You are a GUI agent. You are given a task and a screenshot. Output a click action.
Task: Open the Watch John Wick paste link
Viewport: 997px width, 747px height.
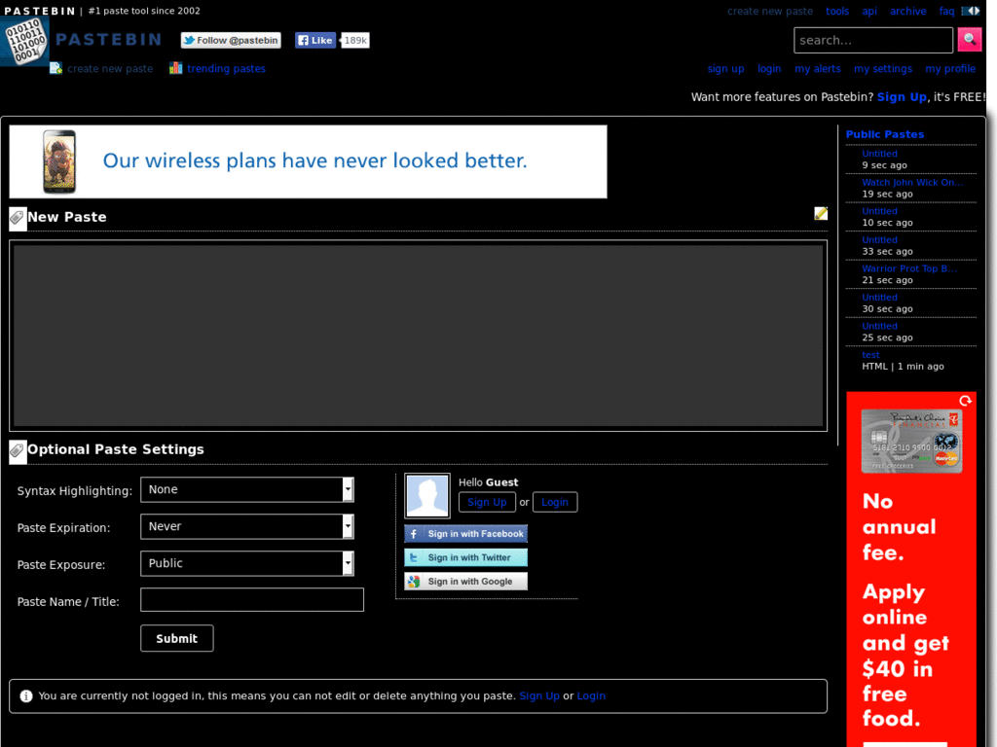[x=911, y=182]
